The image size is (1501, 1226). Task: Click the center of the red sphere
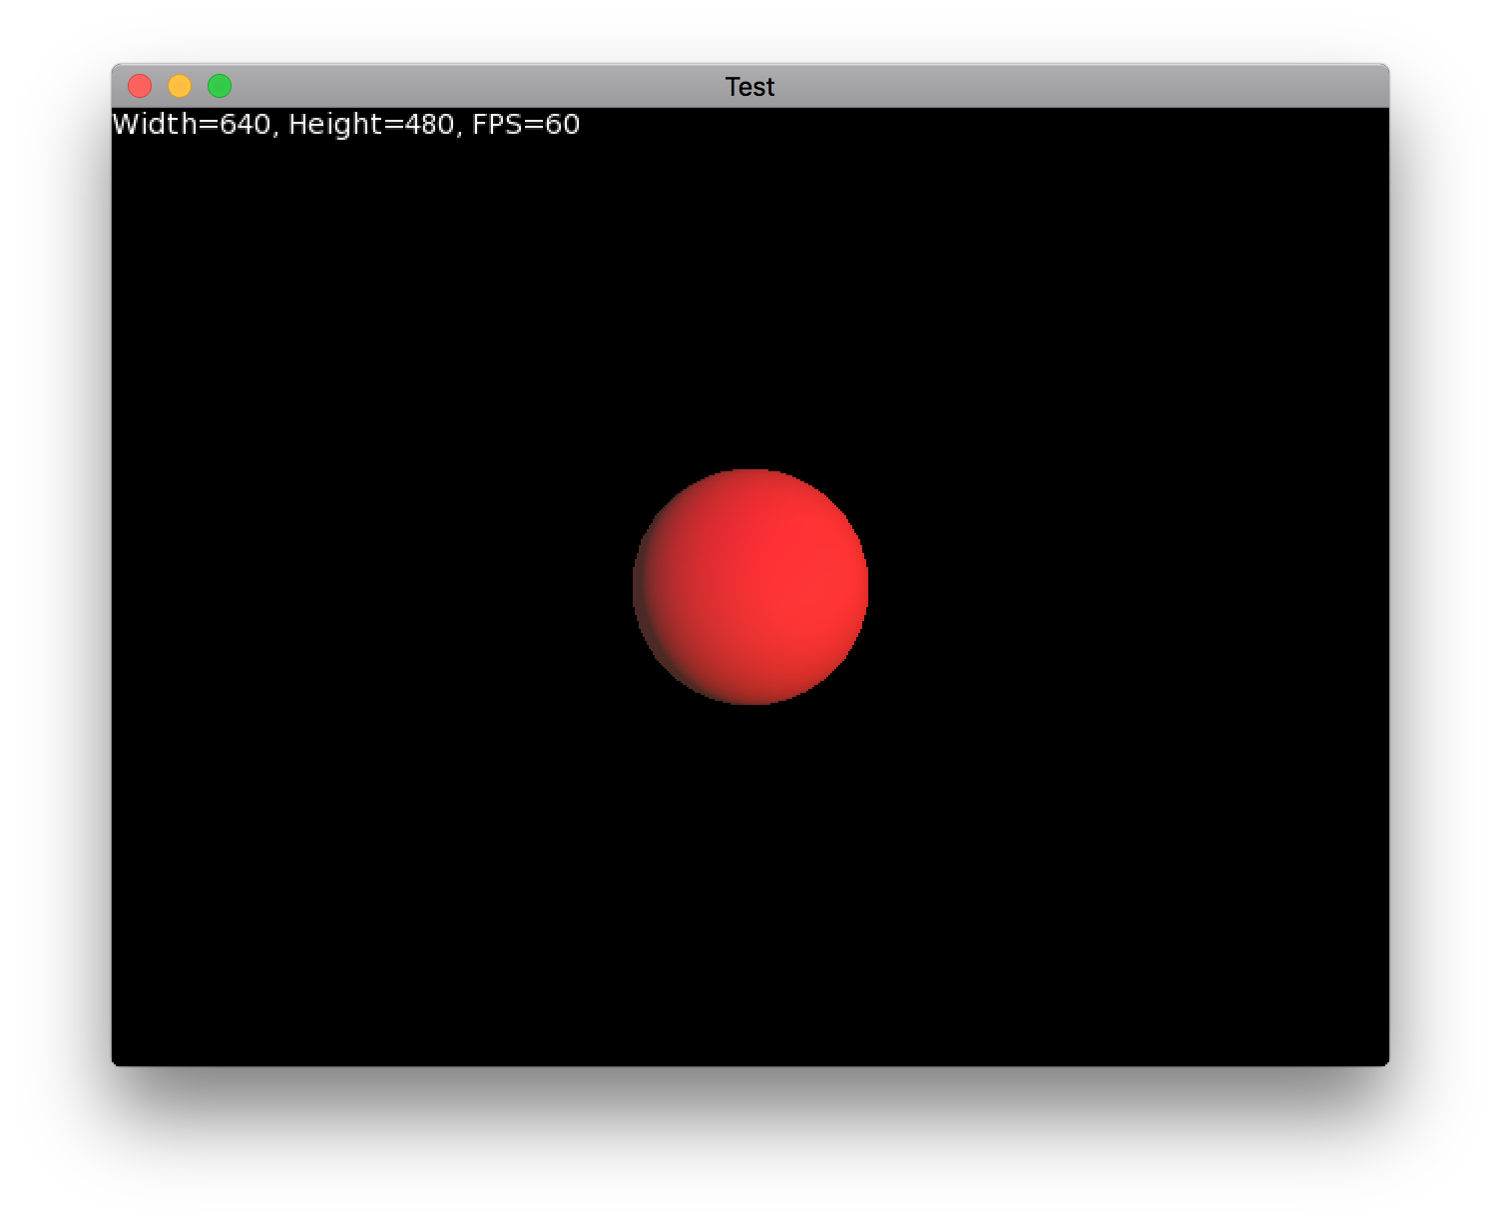coord(750,587)
